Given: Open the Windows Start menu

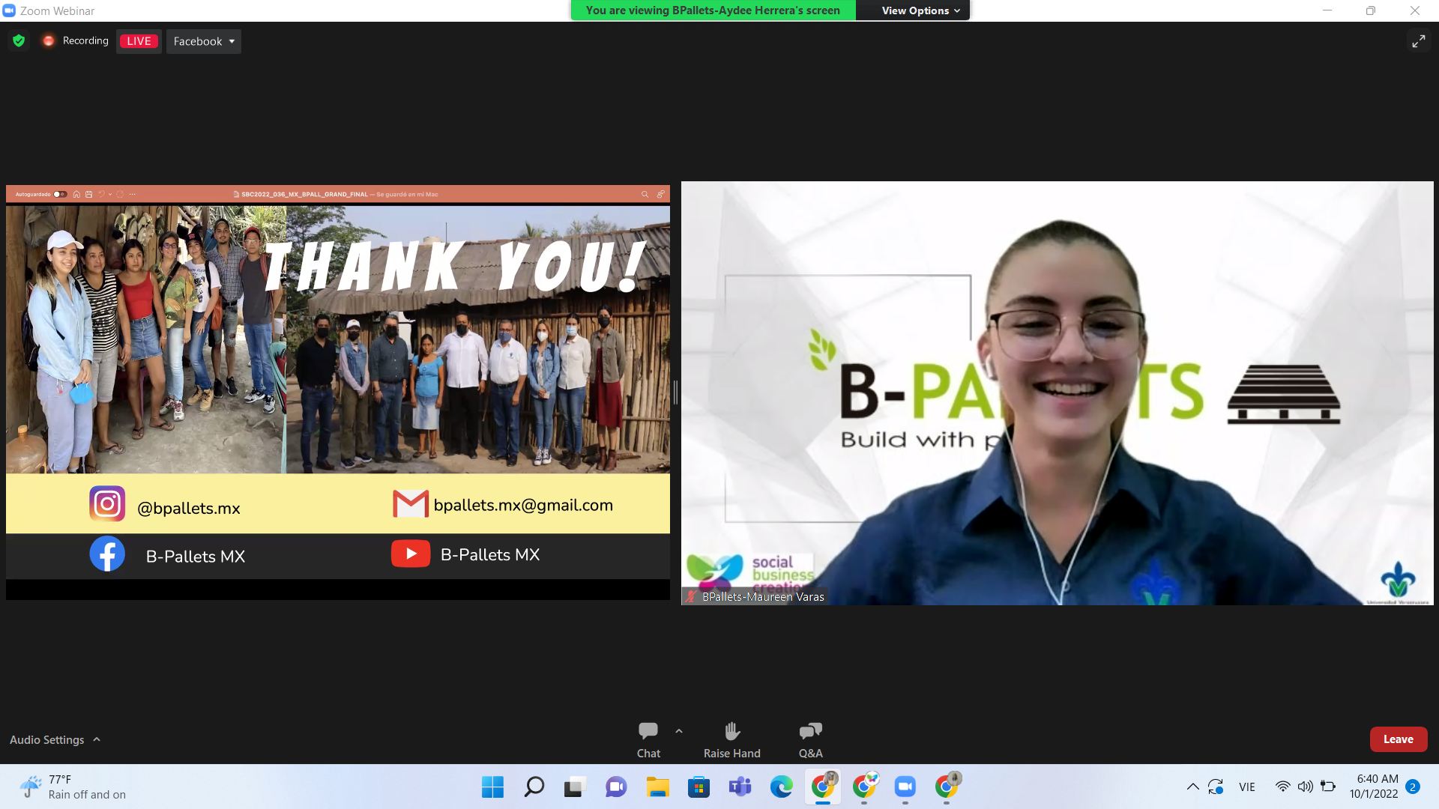Looking at the screenshot, I should click(492, 787).
